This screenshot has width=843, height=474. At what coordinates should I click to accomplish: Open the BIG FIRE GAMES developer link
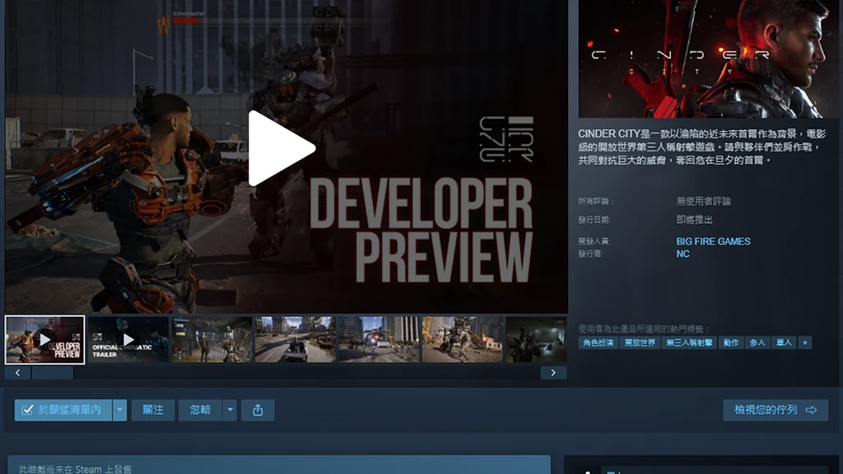[x=713, y=242]
